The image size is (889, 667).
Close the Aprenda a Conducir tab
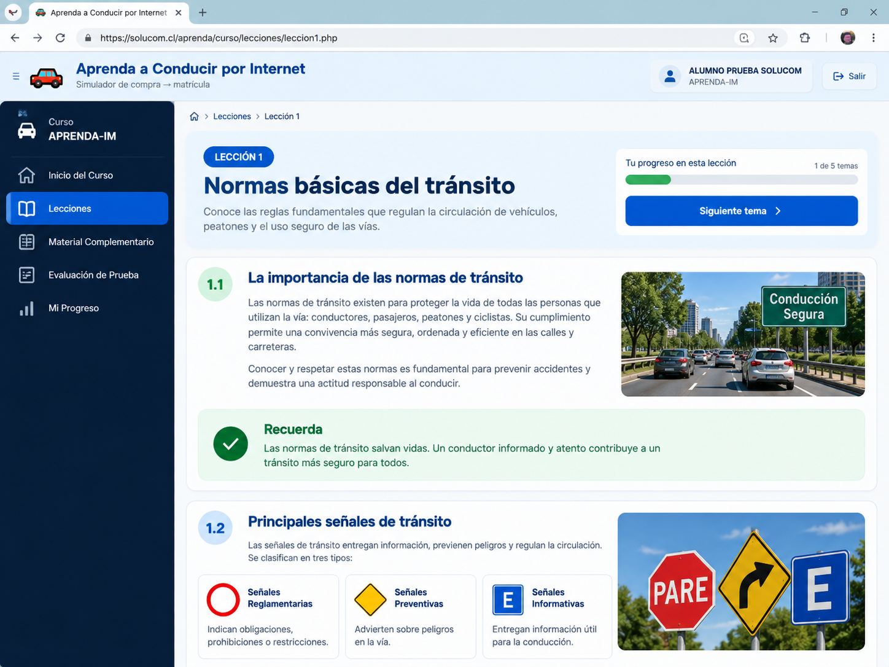[x=179, y=12]
